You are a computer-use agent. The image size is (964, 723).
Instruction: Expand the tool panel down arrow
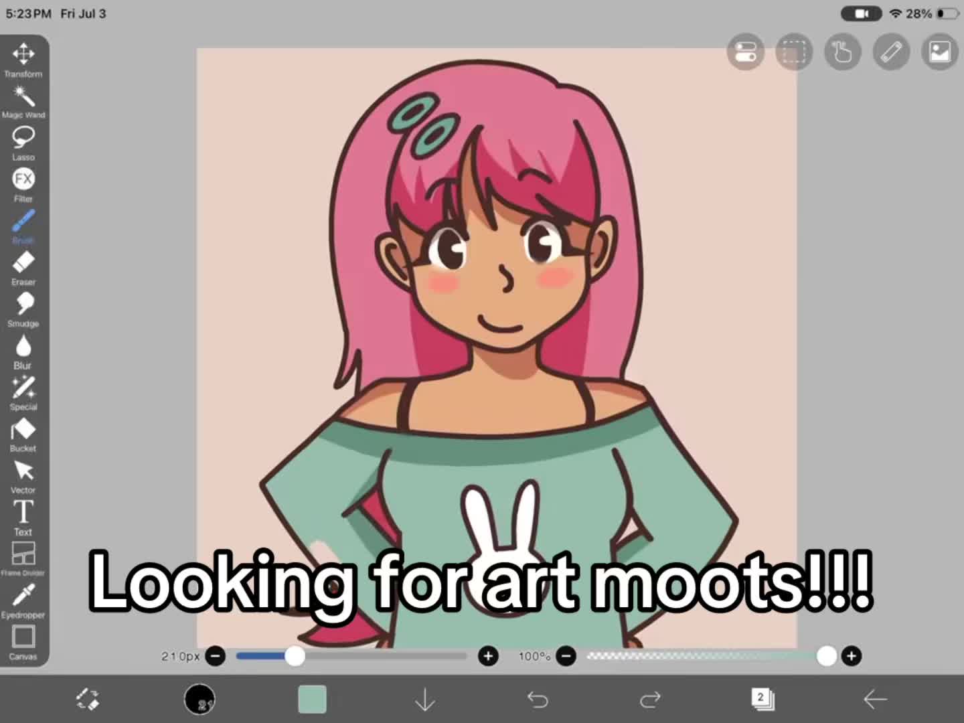pos(425,700)
